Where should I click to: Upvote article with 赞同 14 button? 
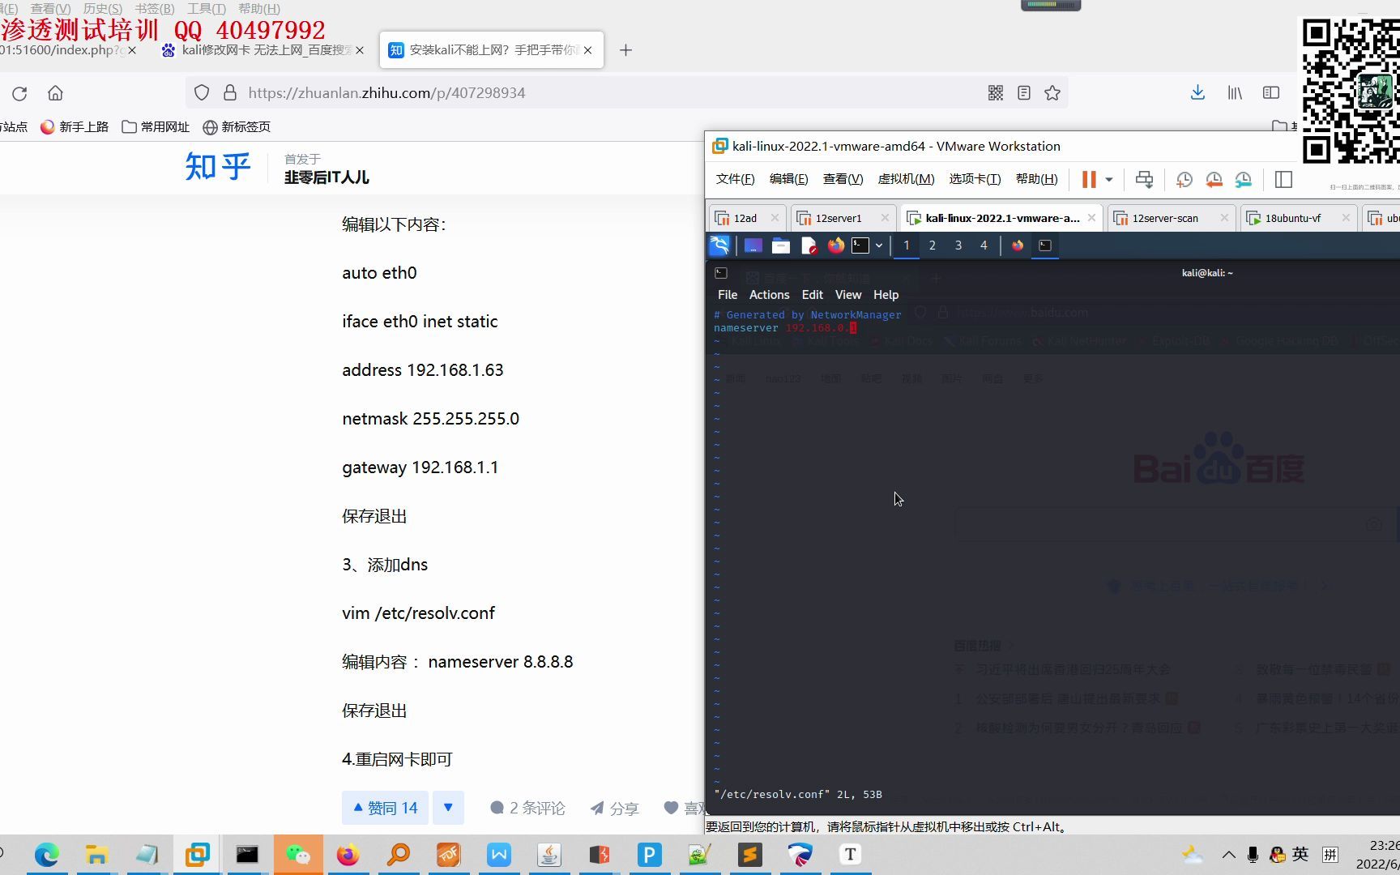click(386, 808)
